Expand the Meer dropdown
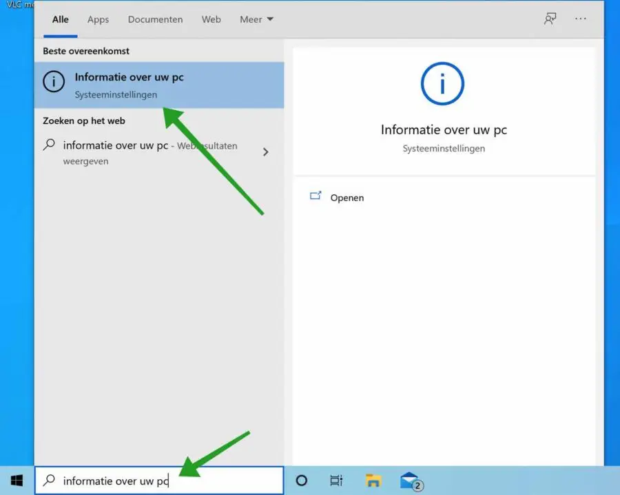The height and width of the screenshot is (495, 620). coord(256,19)
